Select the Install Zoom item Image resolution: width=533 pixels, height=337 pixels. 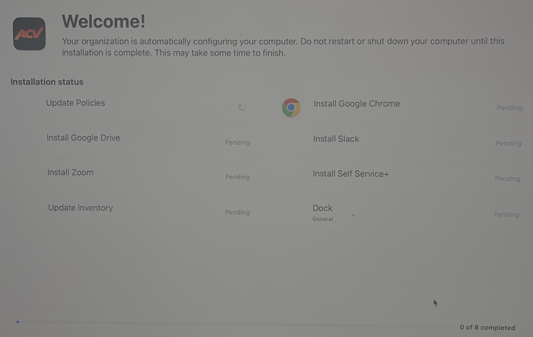tap(70, 172)
